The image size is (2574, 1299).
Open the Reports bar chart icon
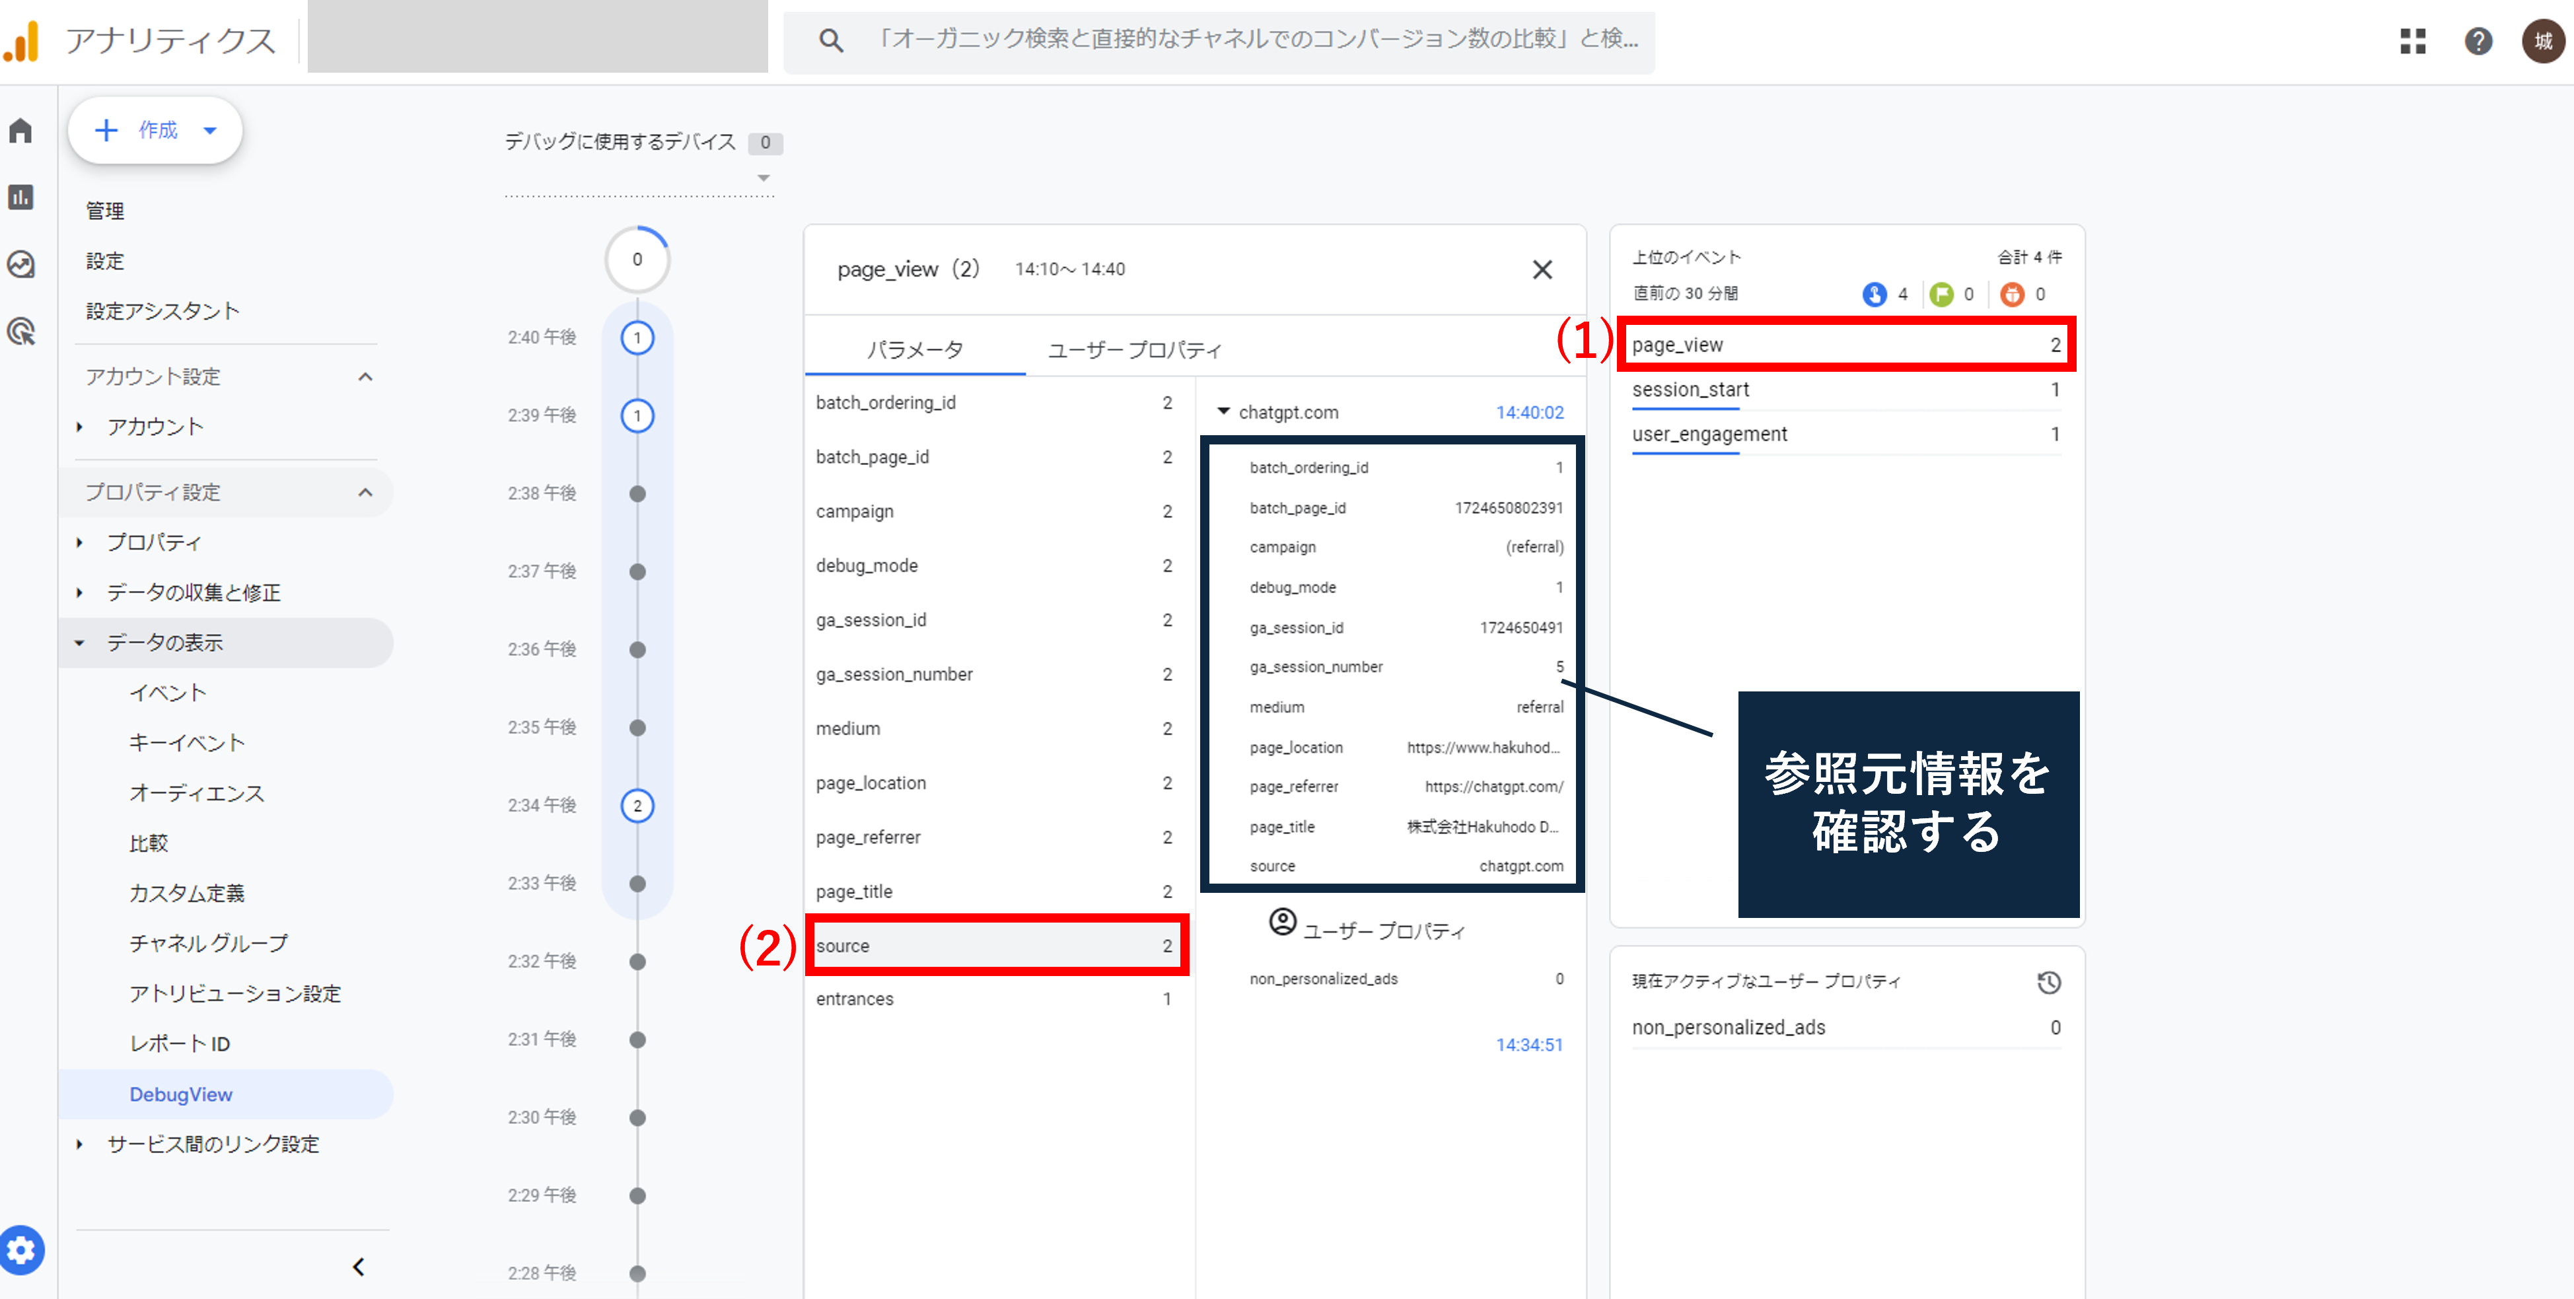tap(21, 197)
